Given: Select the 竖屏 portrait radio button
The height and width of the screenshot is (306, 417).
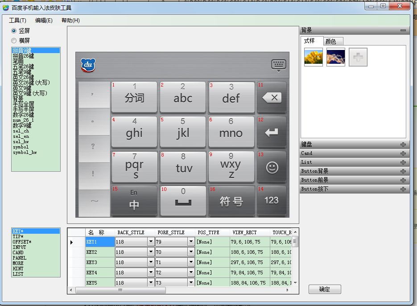Looking at the screenshot, I should (x=14, y=31).
